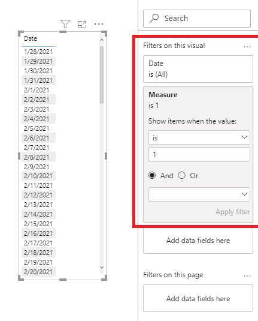This screenshot has height=321, width=258.
Task: Select the 2/15/2021 row
Action: click(38, 224)
